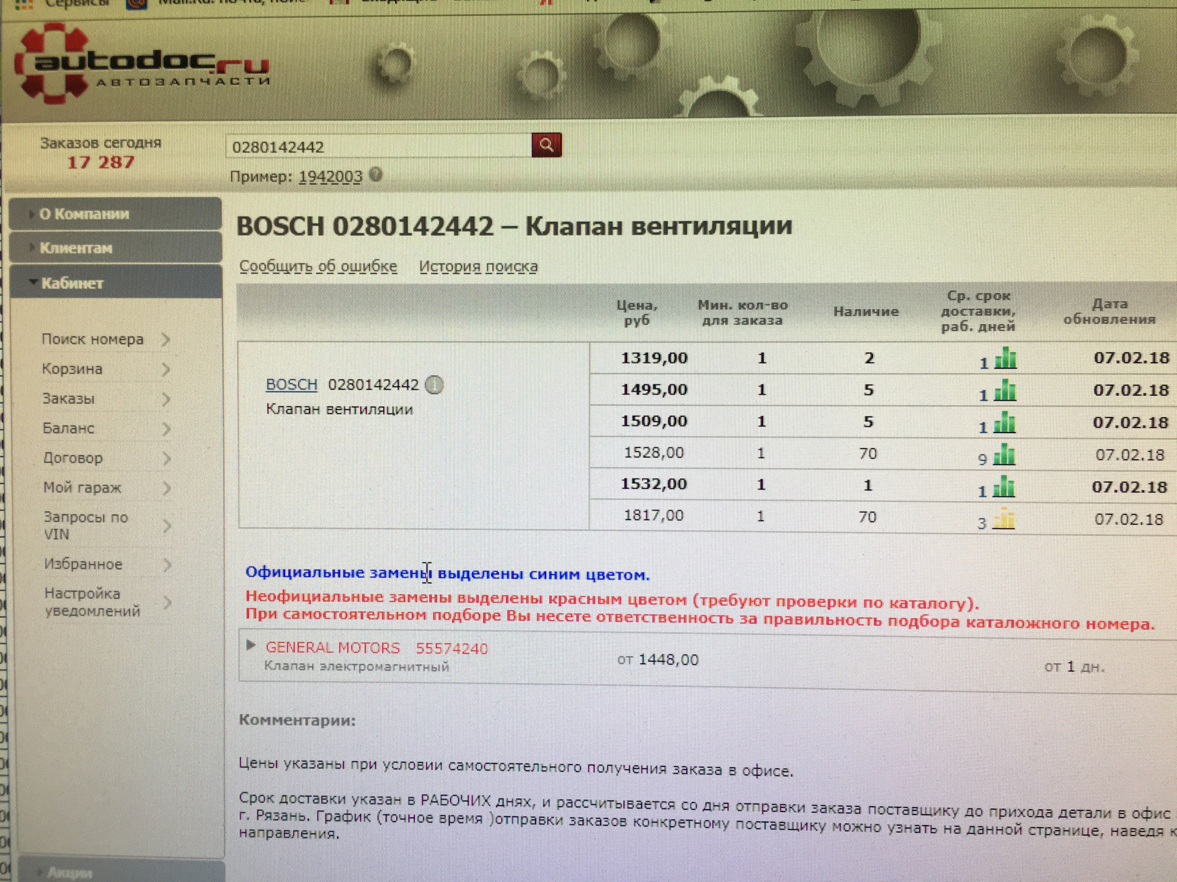Click orders today count 17 287
The image size is (1177, 882).
click(x=101, y=162)
